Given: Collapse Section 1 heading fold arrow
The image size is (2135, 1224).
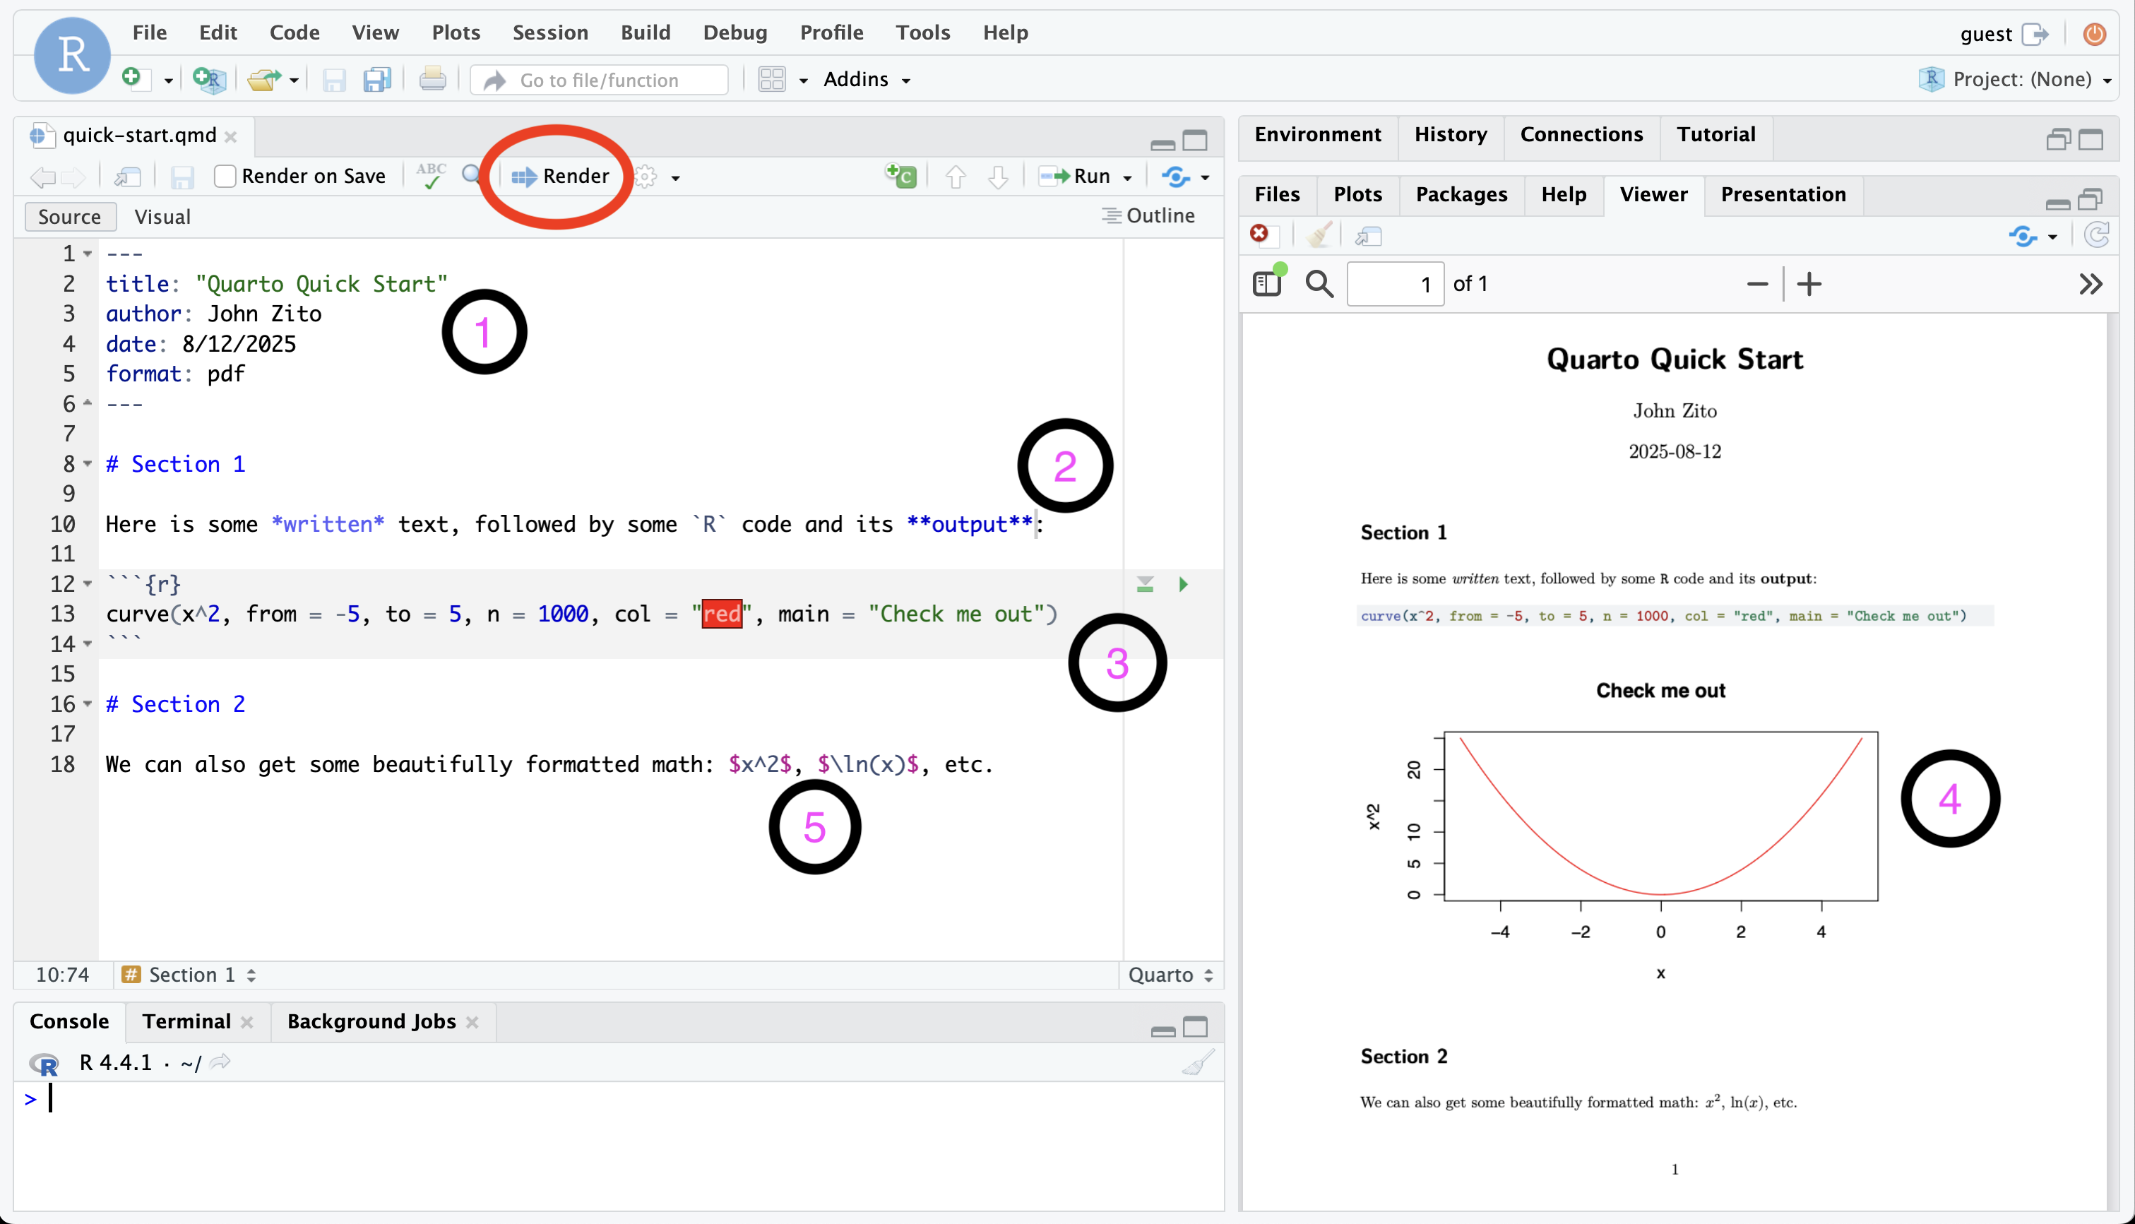Looking at the screenshot, I should point(88,463).
